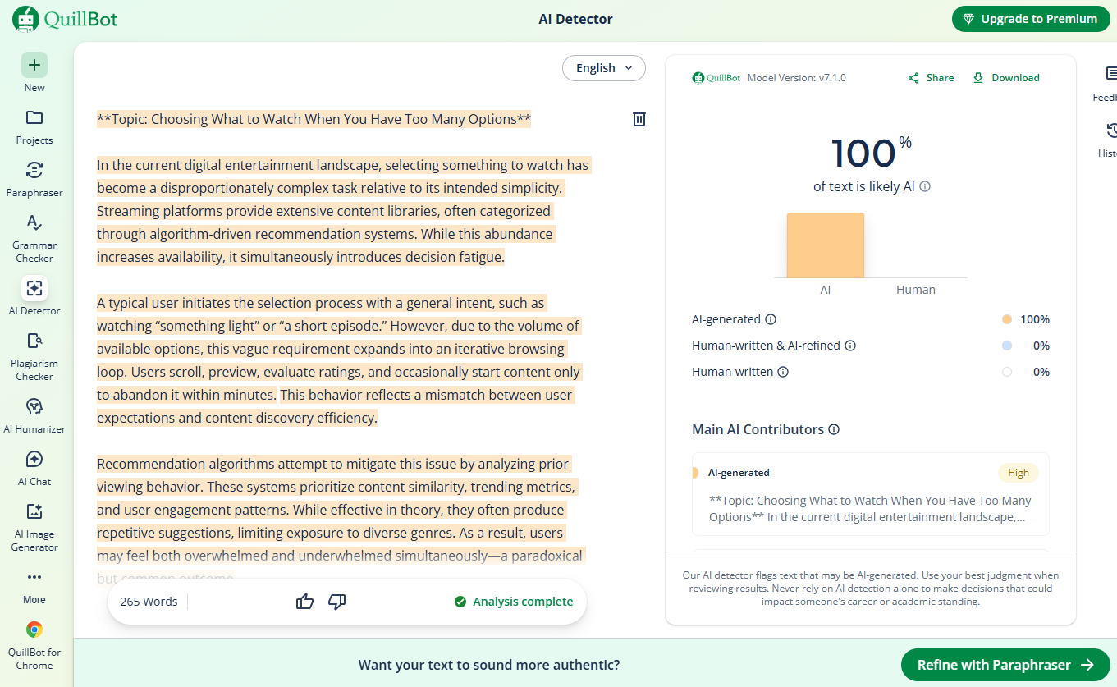Share the detection report

(931, 78)
